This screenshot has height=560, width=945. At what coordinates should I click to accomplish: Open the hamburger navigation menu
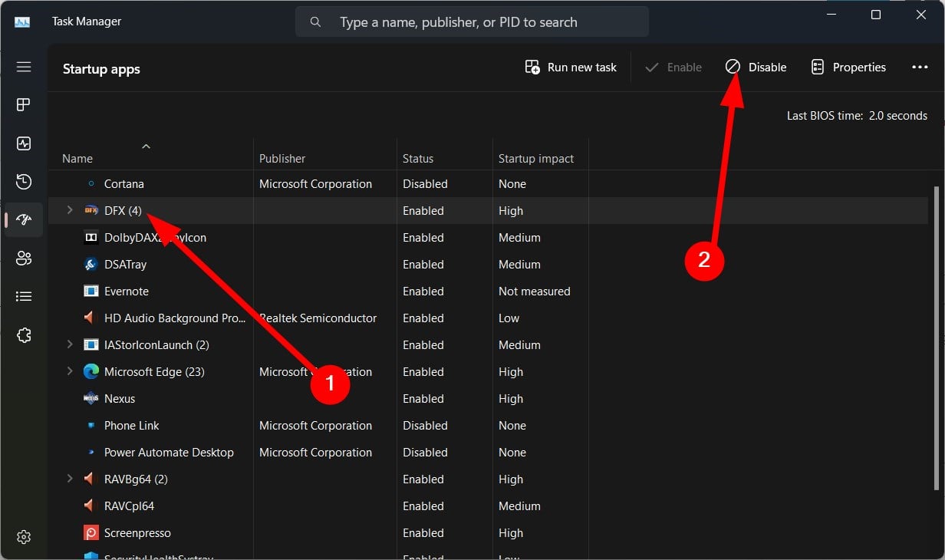point(24,67)
